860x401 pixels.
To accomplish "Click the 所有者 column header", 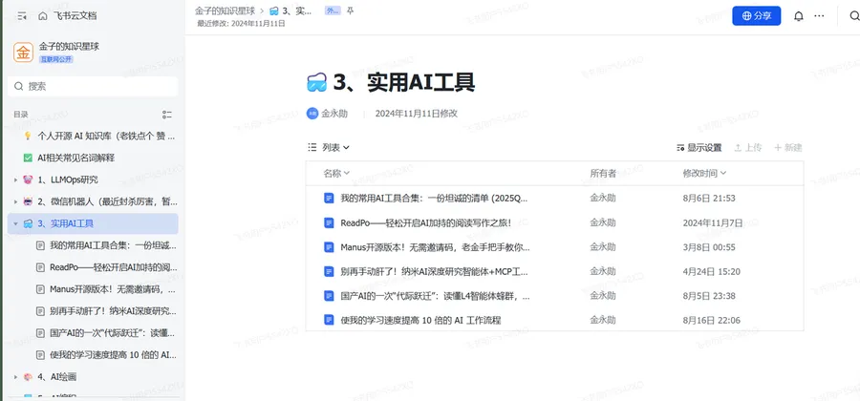I will pyautogui.click(x=603, y=173).
